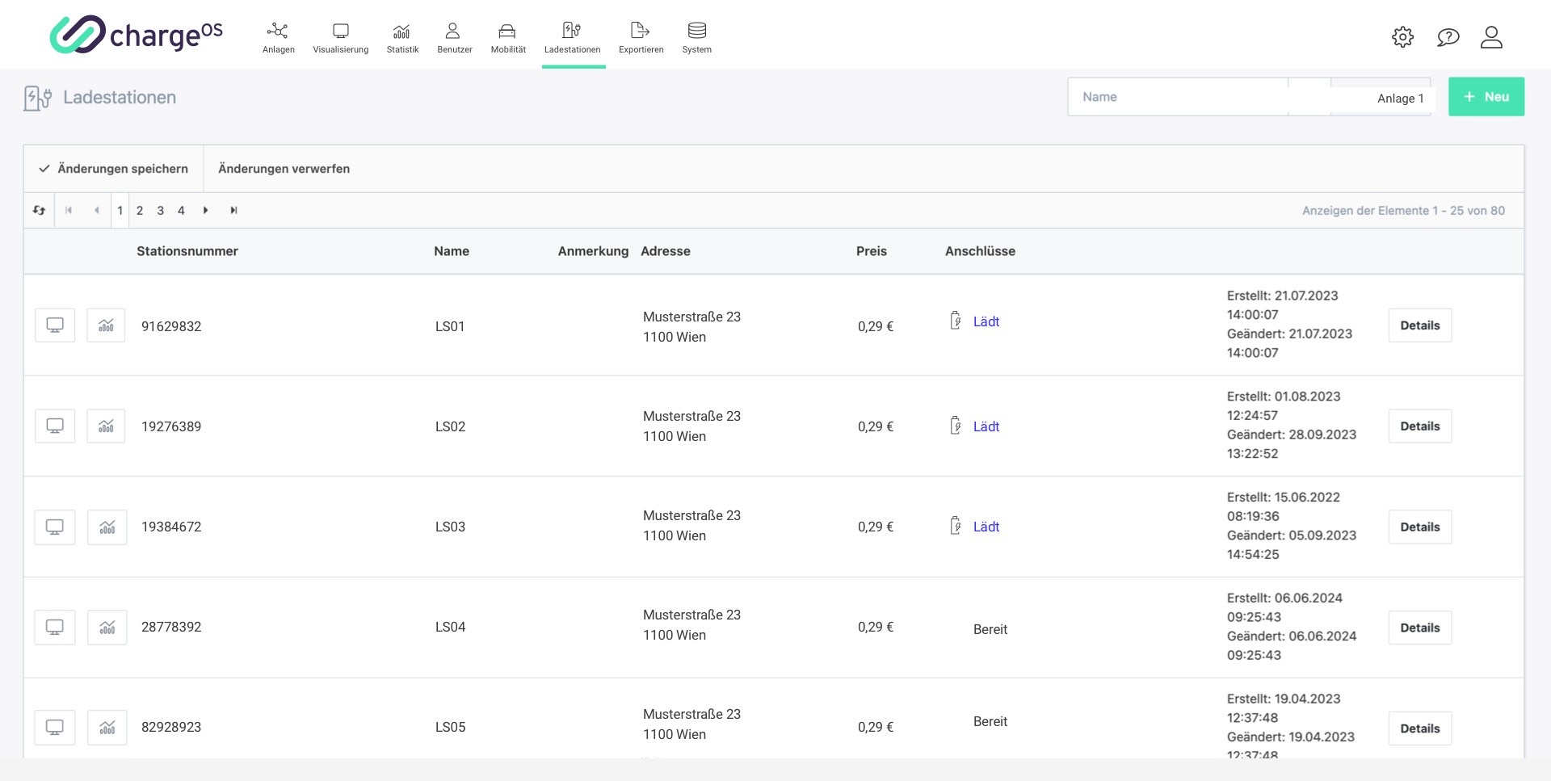Click the chargeOS logo
The height and width of the screenshot is (781, 1551).
(136, 35)
